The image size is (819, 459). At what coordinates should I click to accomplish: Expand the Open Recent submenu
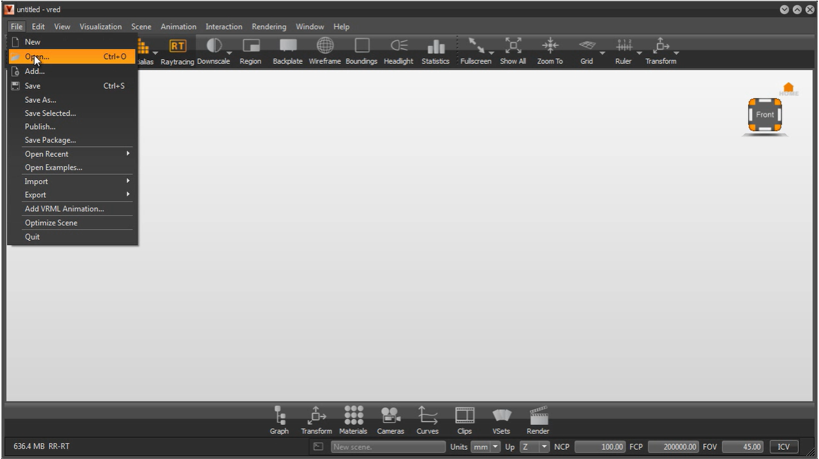(x=77, y=154)
